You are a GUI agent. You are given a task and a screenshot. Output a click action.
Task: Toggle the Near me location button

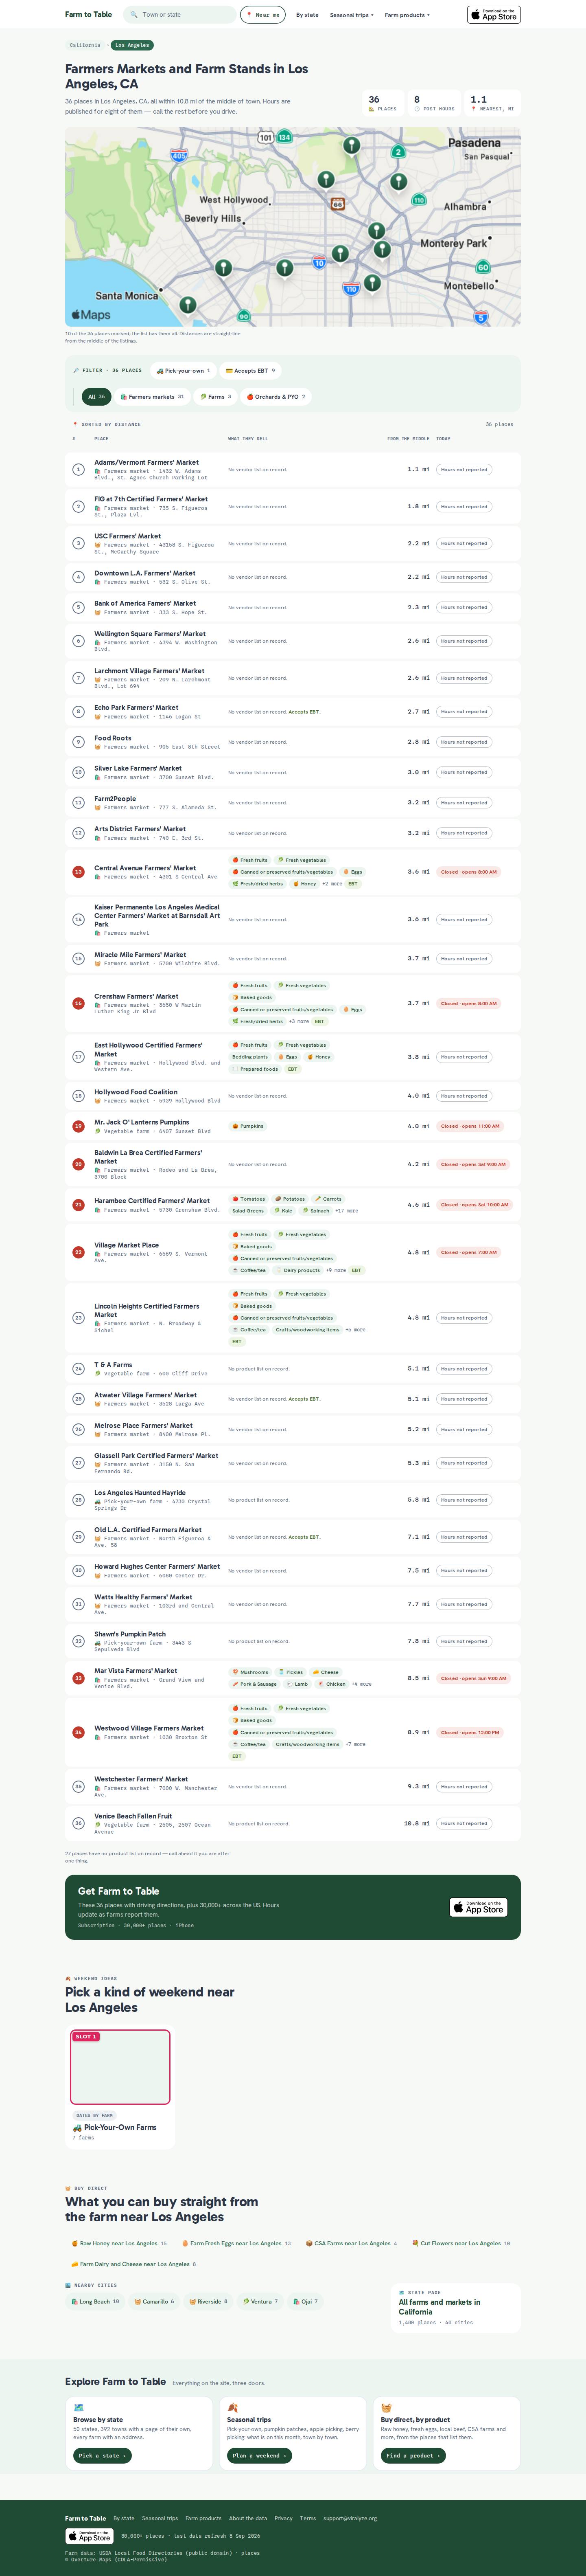coord(263,15)
